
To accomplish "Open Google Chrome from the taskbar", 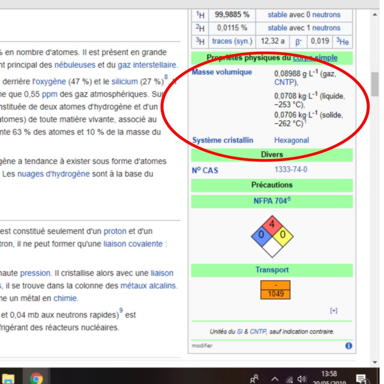I will tap(36, 378).
